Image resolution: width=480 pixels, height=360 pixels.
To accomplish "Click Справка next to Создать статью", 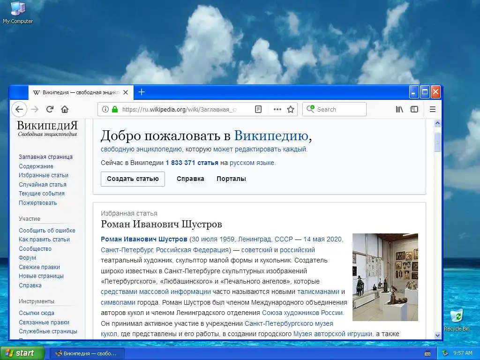I will click(190, 179).
